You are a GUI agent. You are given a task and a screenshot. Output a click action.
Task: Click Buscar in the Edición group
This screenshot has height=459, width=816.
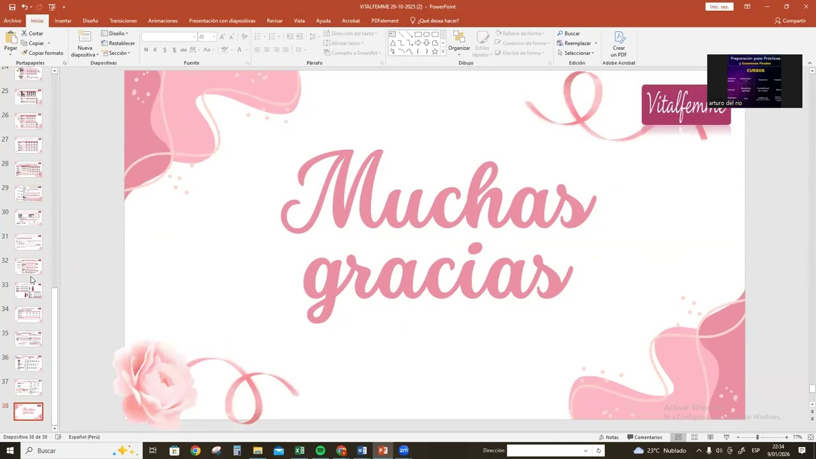[x=568, y=33]
